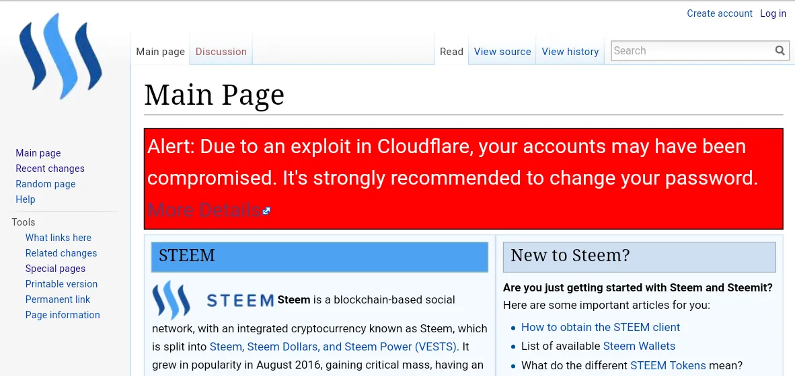Click the Main Page title heading
Screen dimensions: 795x376
tap(214, 95)
